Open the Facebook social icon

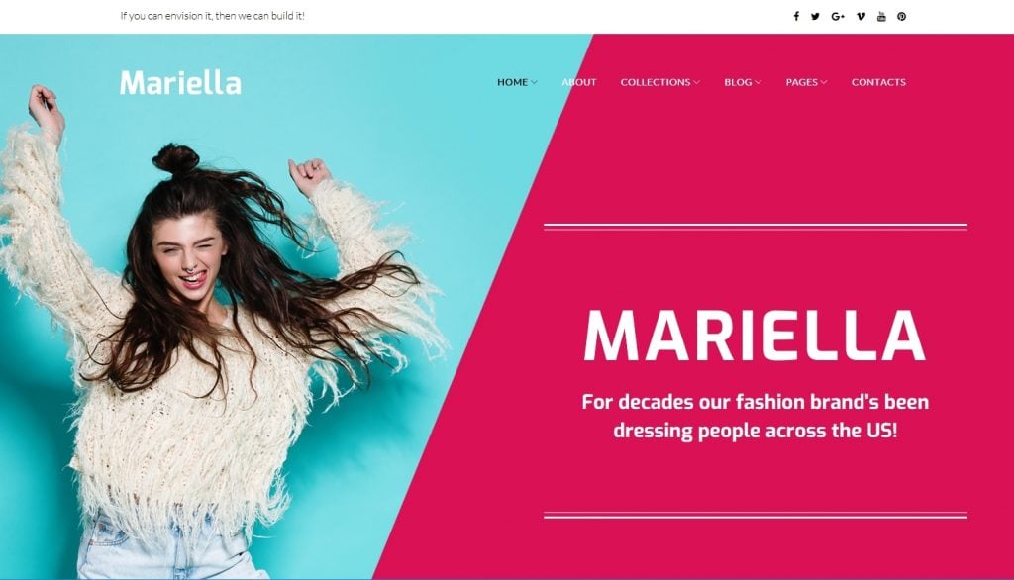coord(796,16)
